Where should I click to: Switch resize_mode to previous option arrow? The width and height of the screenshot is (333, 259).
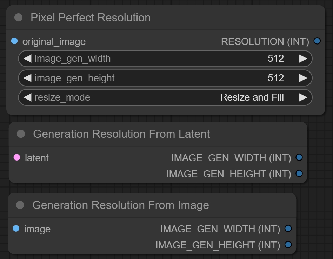[27, 97]
